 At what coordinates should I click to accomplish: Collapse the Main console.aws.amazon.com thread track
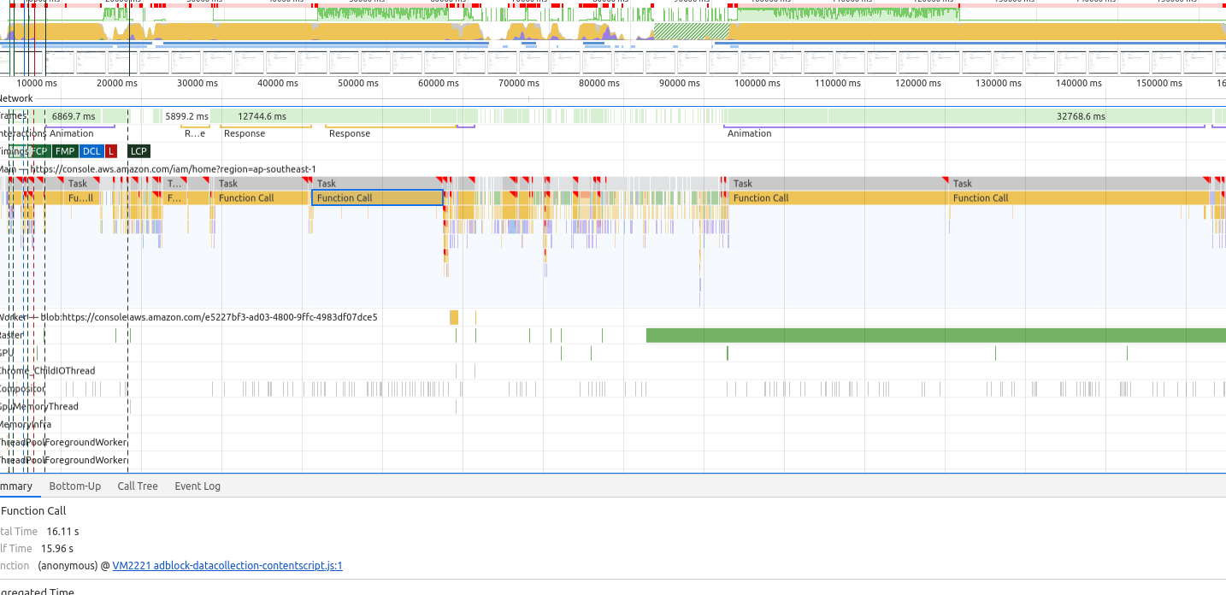(x=158, y=169)
